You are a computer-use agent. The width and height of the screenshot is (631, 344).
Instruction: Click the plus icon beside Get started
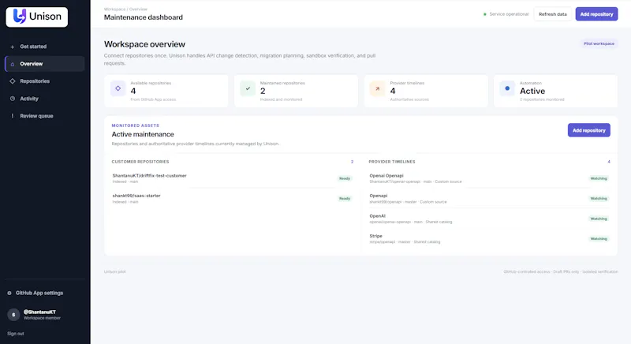13,47
